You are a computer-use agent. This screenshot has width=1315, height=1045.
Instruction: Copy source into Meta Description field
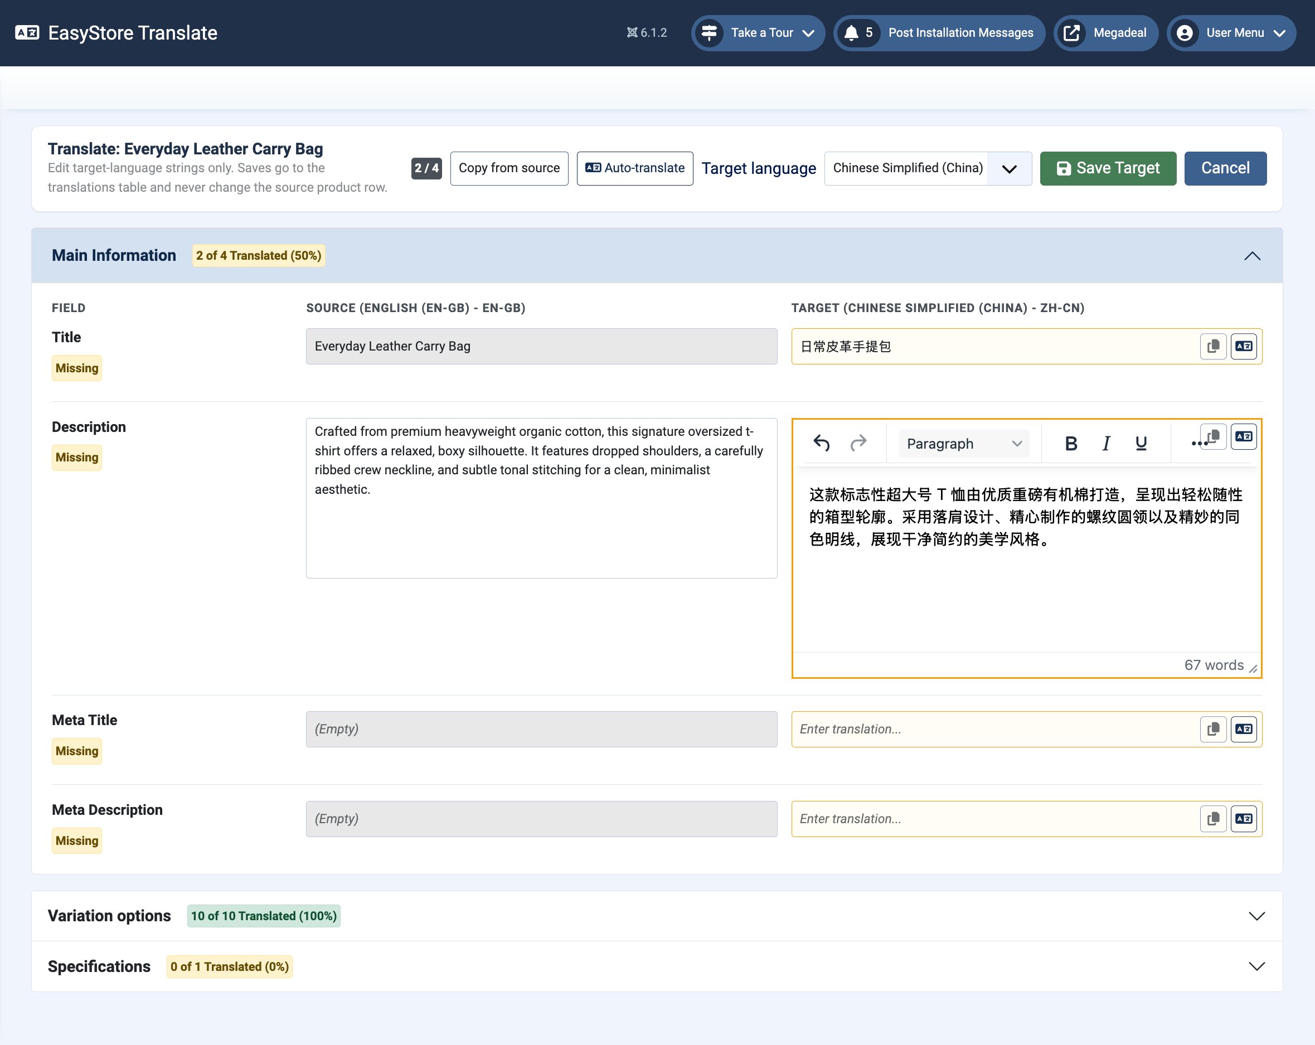click(x=1213, y=819)
